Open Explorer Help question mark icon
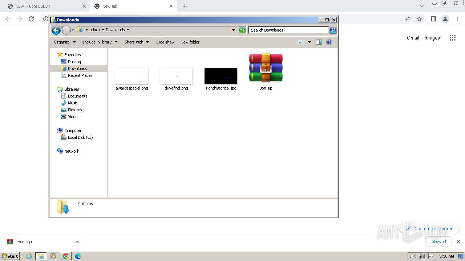The height and width of the screenshot is (261, 465). pyautogui.click(x=329, y=42)
